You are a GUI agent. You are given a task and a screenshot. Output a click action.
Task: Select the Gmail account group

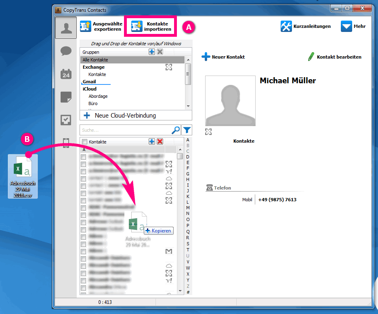(89, 82)
